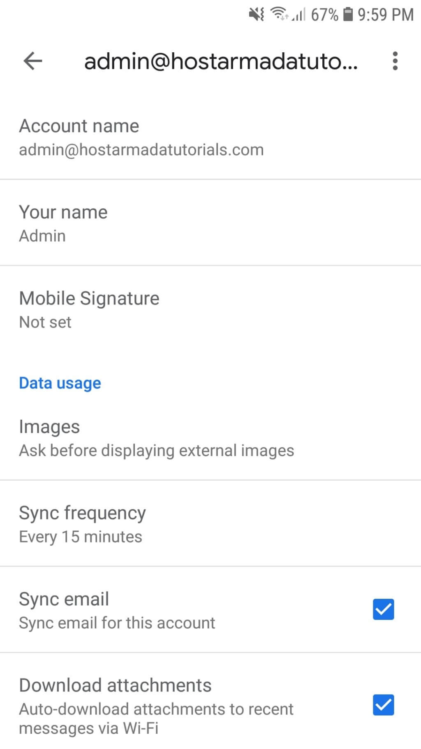The image size is (421, 749).
Task: Tap the admin@hostarmadatuto... header title
Action: click(x=221, y=61)
